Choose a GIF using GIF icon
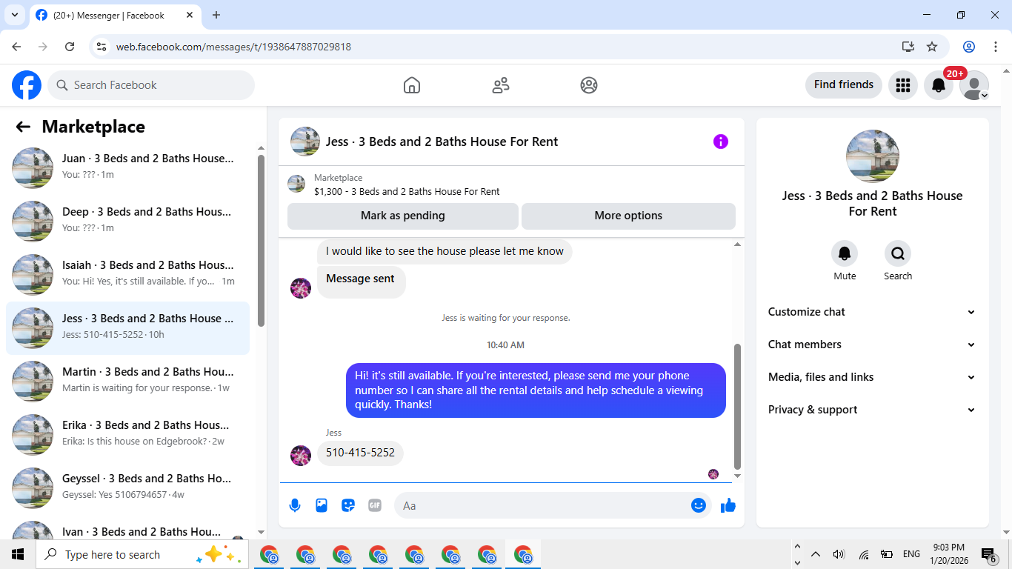The width and height of the screenshot is (1012, 569). coord(375,505)
